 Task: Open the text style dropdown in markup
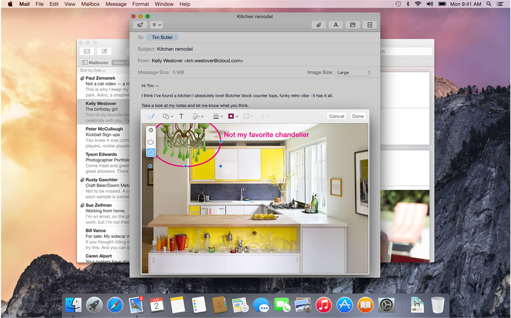coord(263,116)
